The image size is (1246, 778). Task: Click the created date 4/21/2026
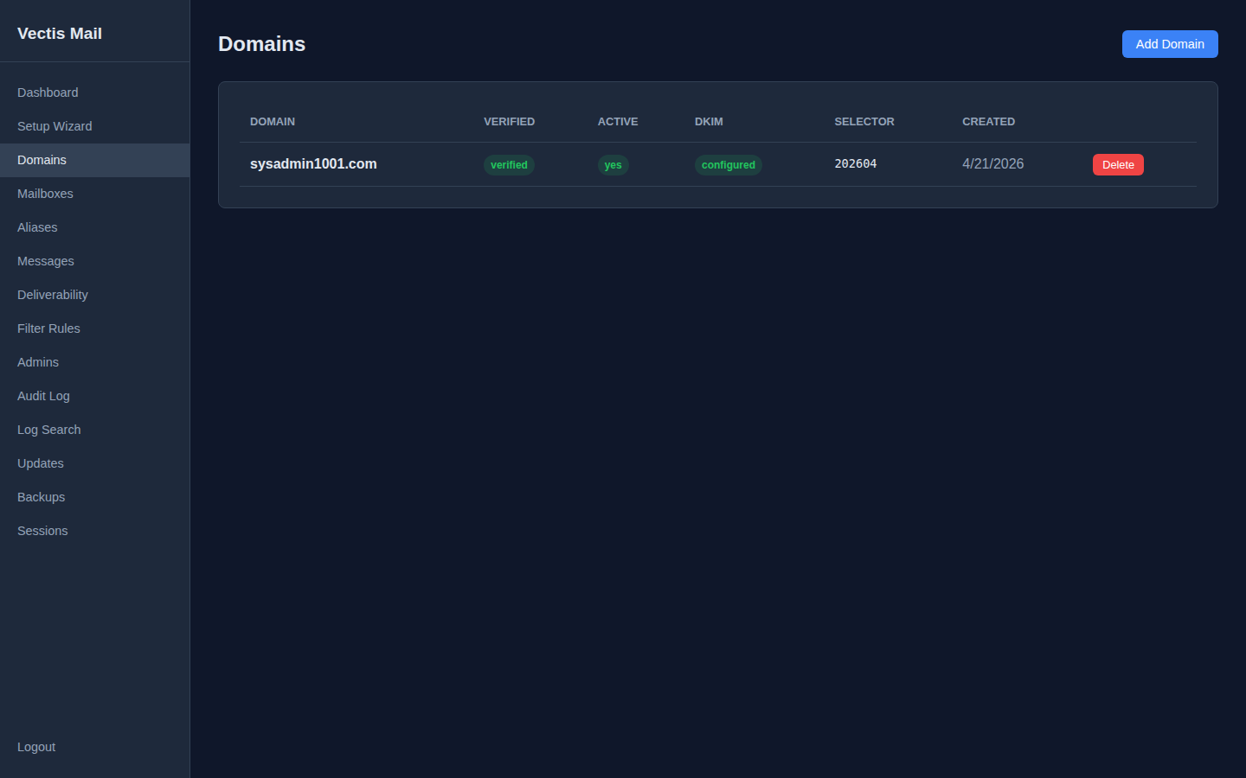click(x=993, y=164)
